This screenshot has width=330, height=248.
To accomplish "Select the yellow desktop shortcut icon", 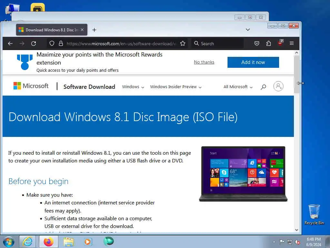I will (37, 7).
